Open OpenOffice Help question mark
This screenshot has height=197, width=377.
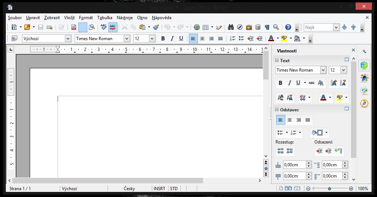click(x=288, y=27)
